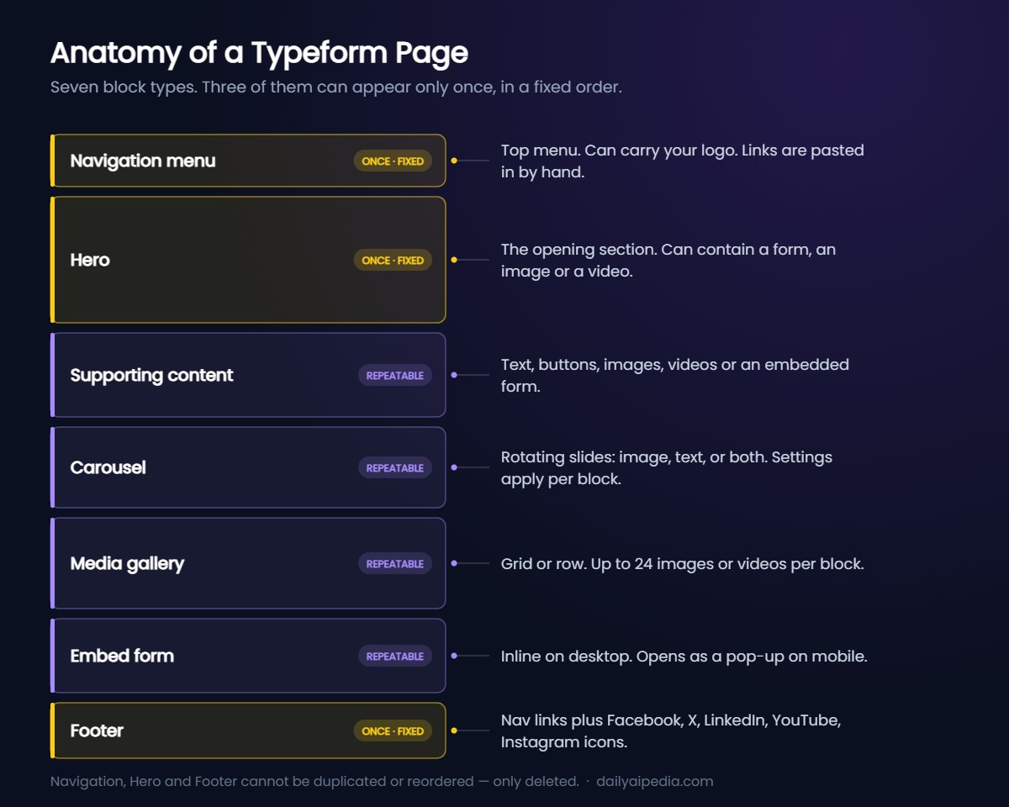Click ONCE · FIXED badge on Footer
Viewport: 1009px width, 807px height.
[x=393, y=731]
